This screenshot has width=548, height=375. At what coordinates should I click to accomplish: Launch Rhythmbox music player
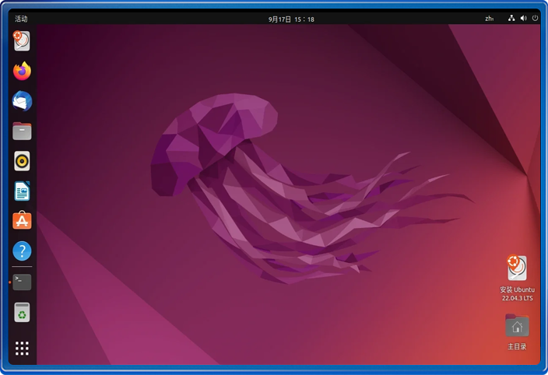click(22, 161)
